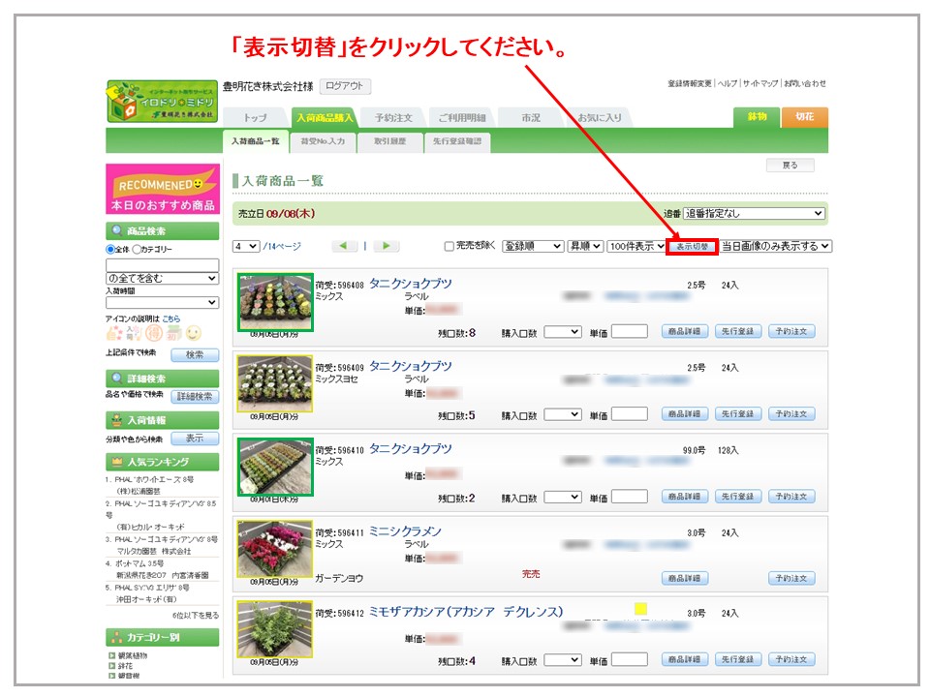The image size is (930, 697).
Task: Click the RECOMMENED 本日のおすすめ商品 banner
Action: 162,189
